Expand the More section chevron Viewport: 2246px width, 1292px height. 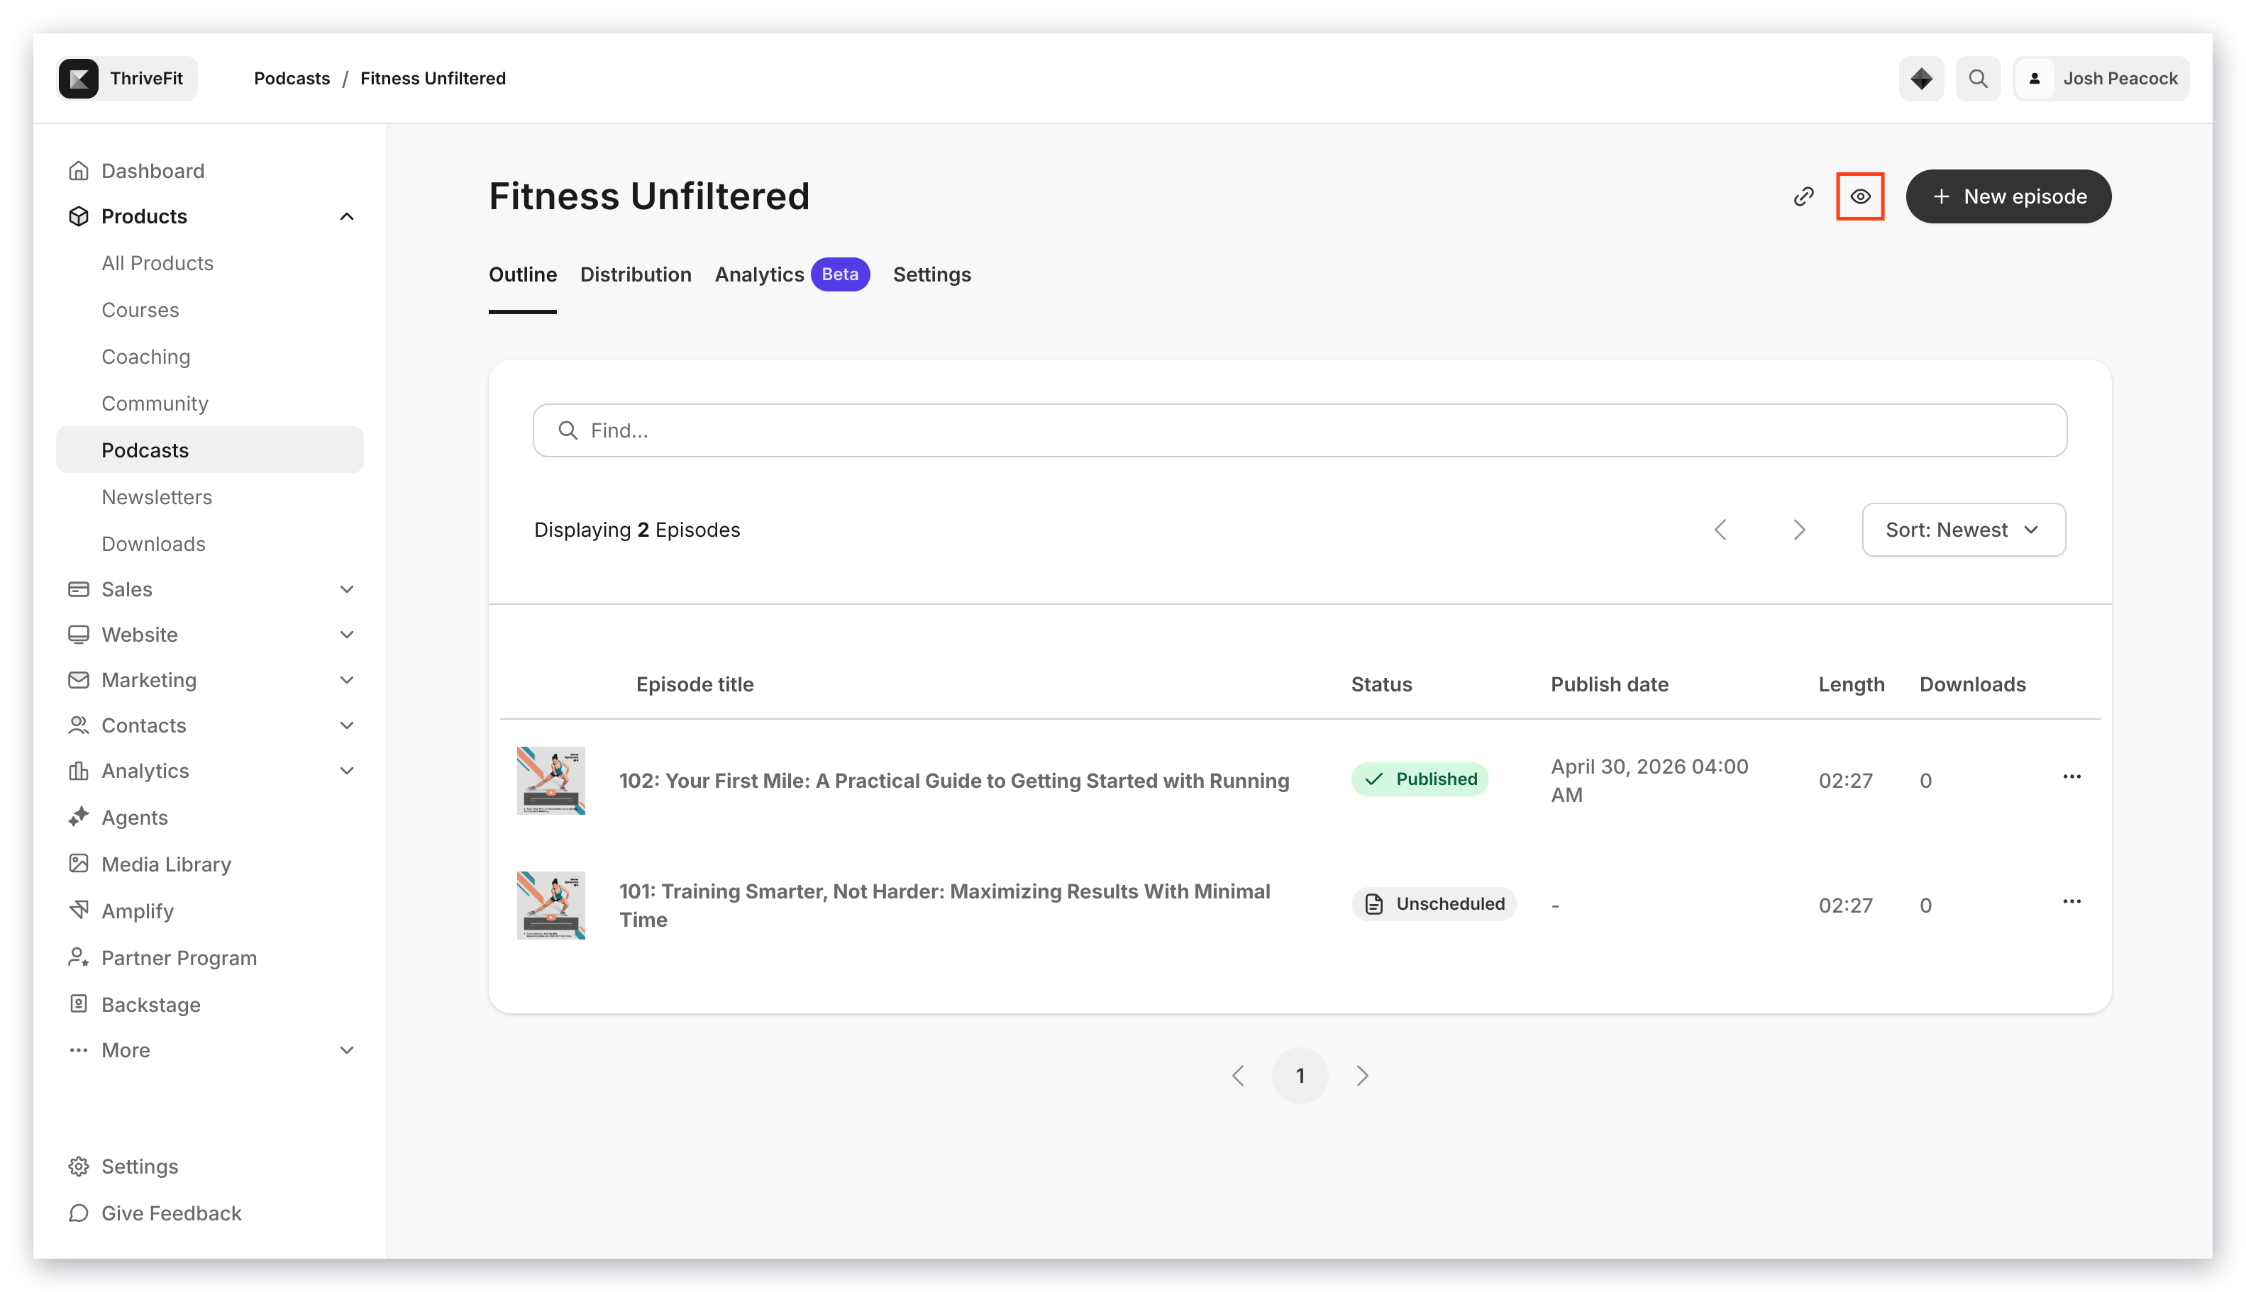pyautogui.click(x=346, y=1049)
